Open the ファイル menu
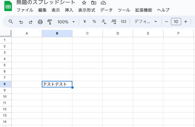195x127 pixels. point(25,10)
